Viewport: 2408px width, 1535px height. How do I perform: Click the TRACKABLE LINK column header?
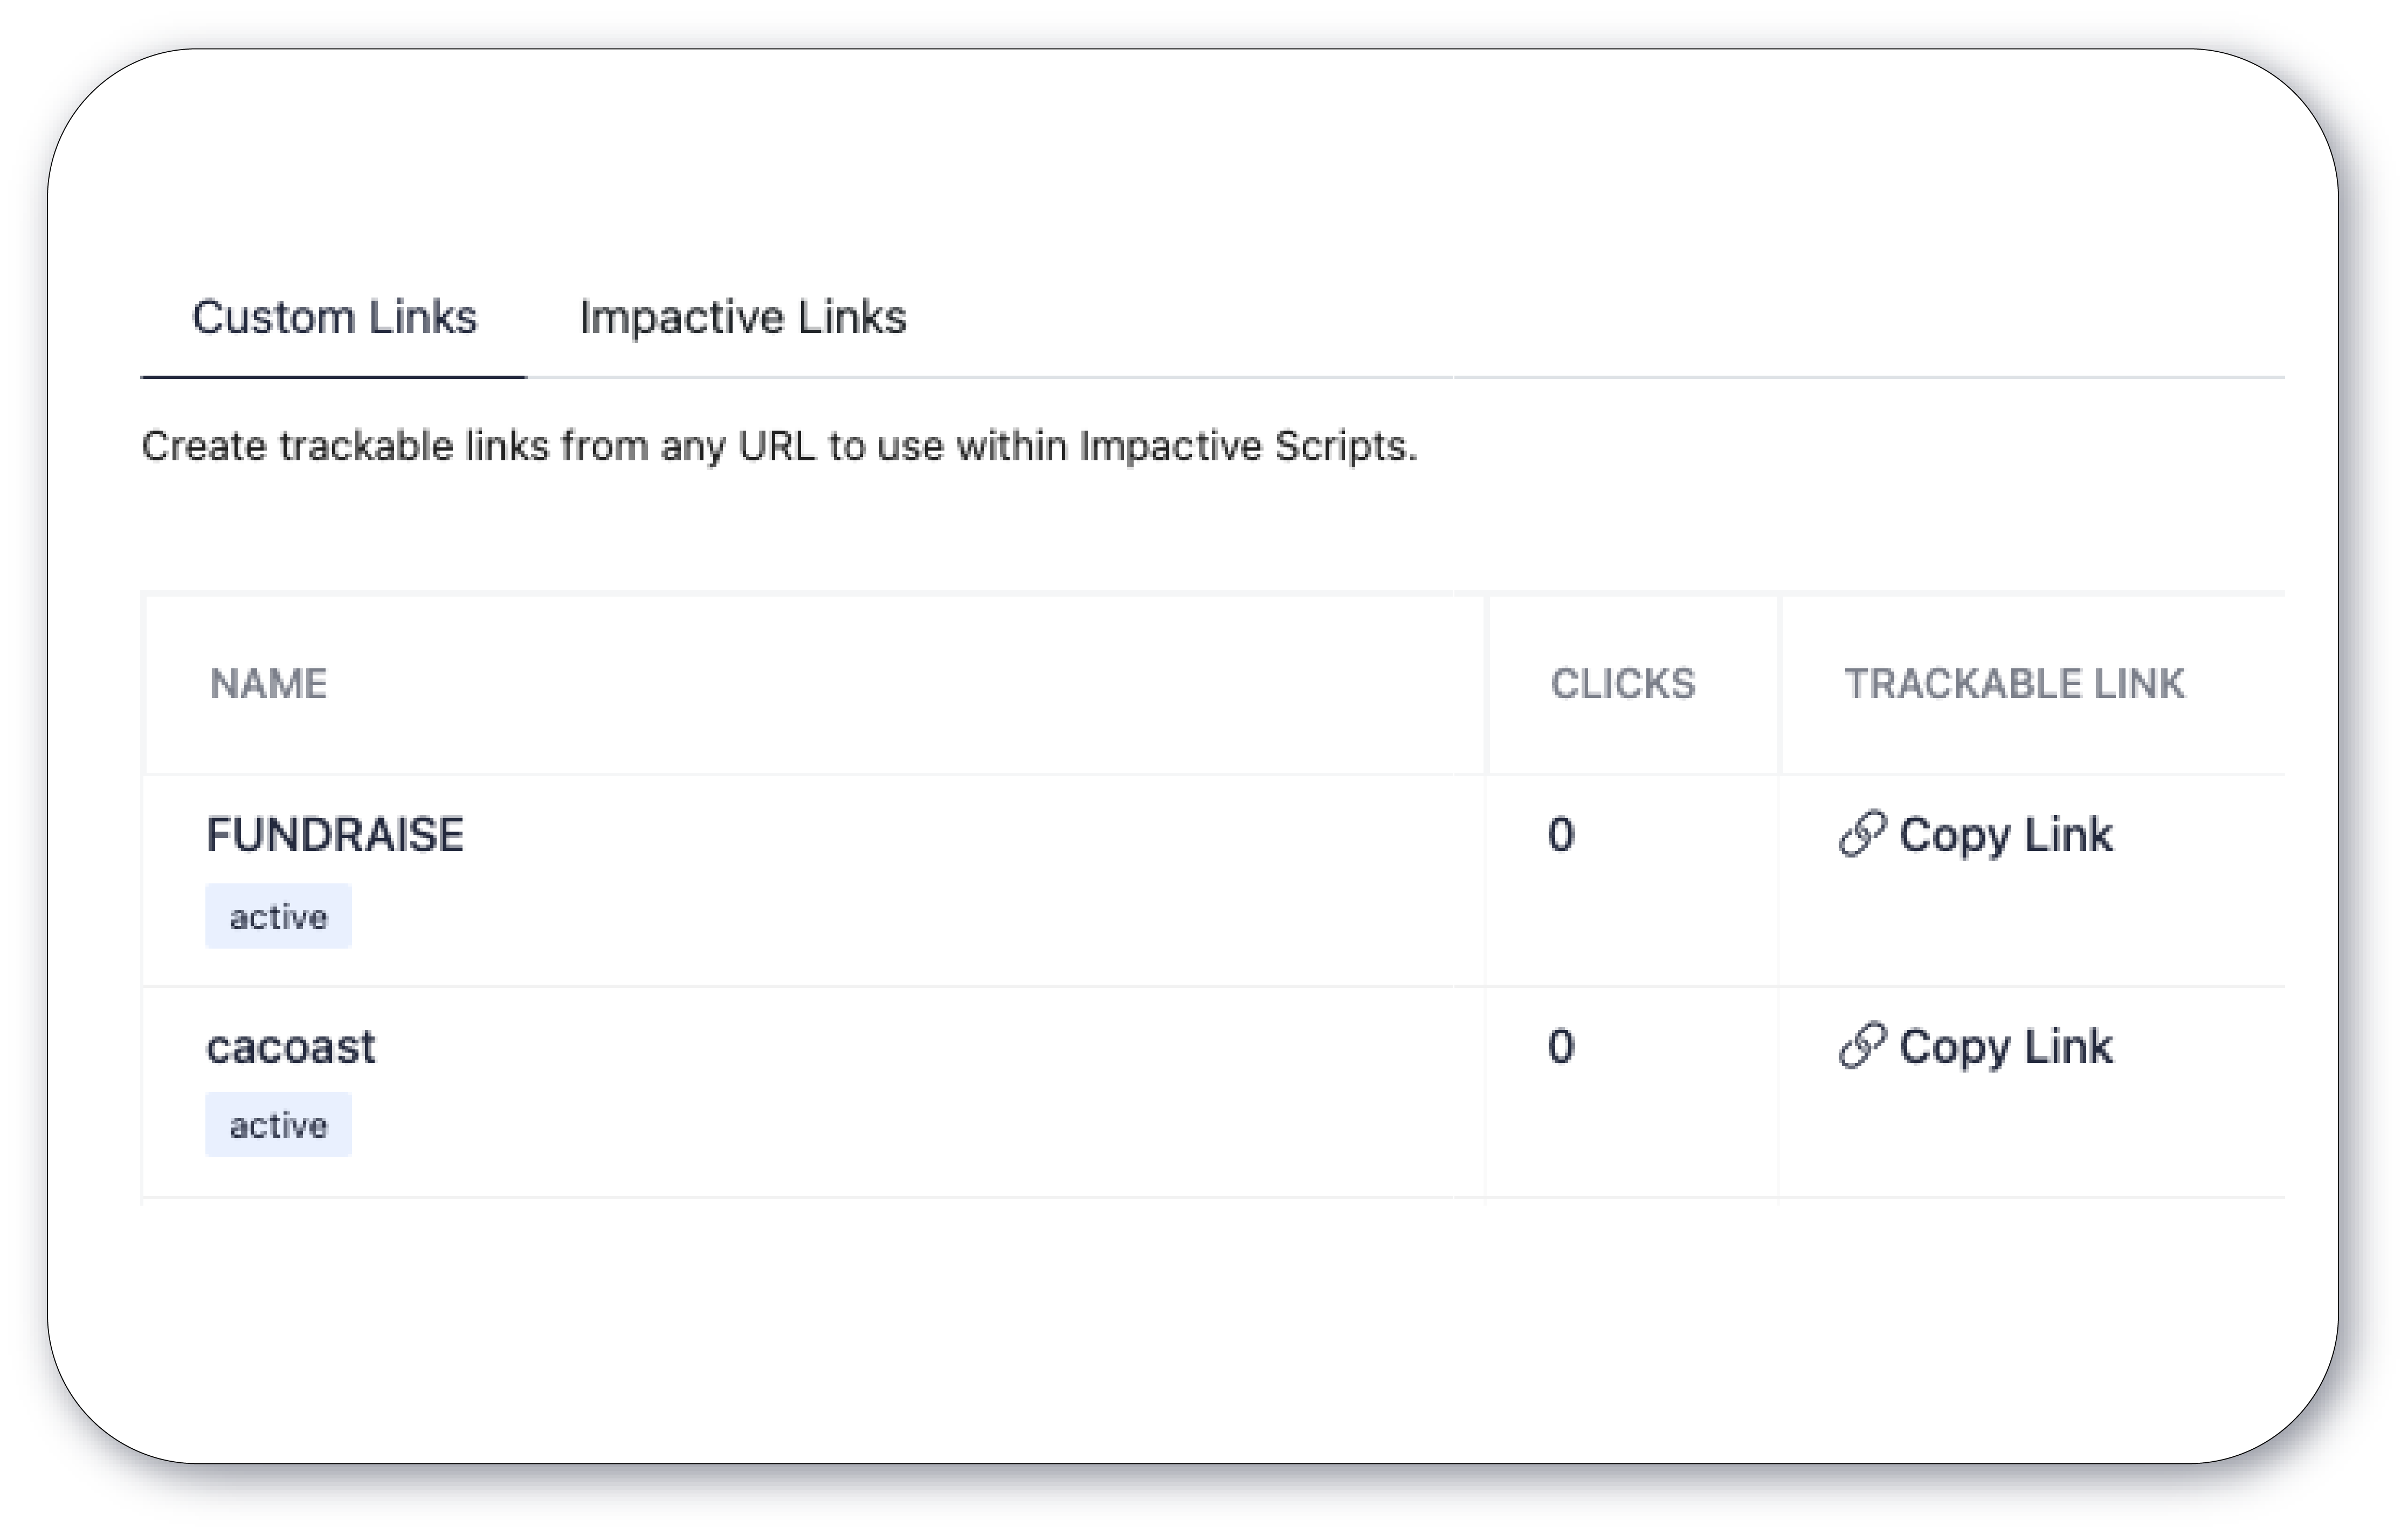click(x=2014, y=684)
